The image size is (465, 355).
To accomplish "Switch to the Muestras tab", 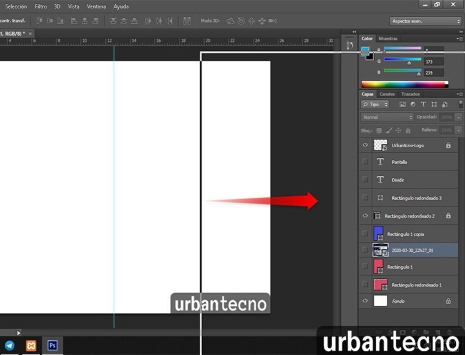I will [388, 39].
